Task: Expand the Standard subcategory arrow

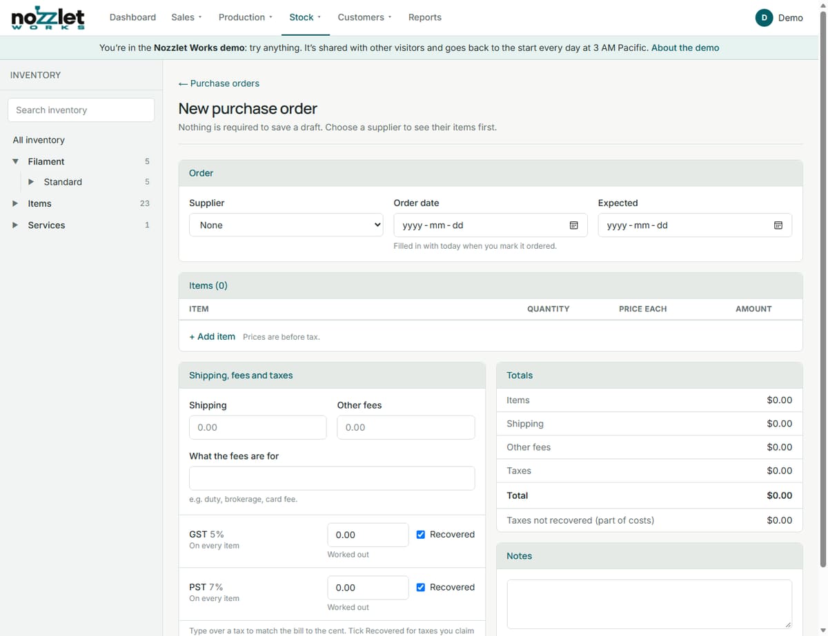Action: click(31, 182)
